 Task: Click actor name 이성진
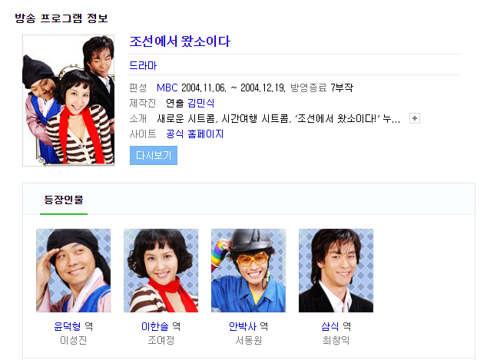point(74,340)
